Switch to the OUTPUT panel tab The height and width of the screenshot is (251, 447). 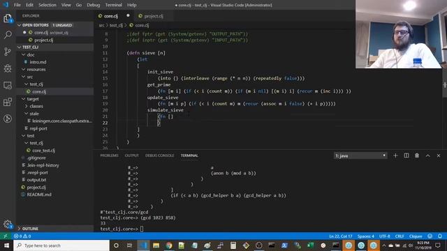click(x=132, y=155)
